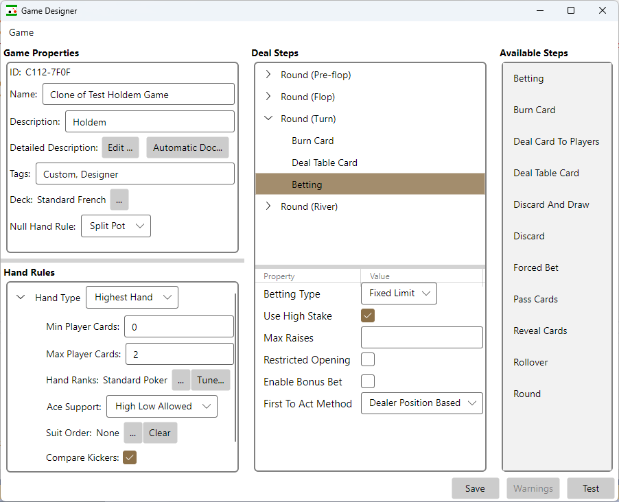Enable the Enable Bonus Bet checkbox
The width and height of the screenshot is (619, 502).
pos(368,381)
